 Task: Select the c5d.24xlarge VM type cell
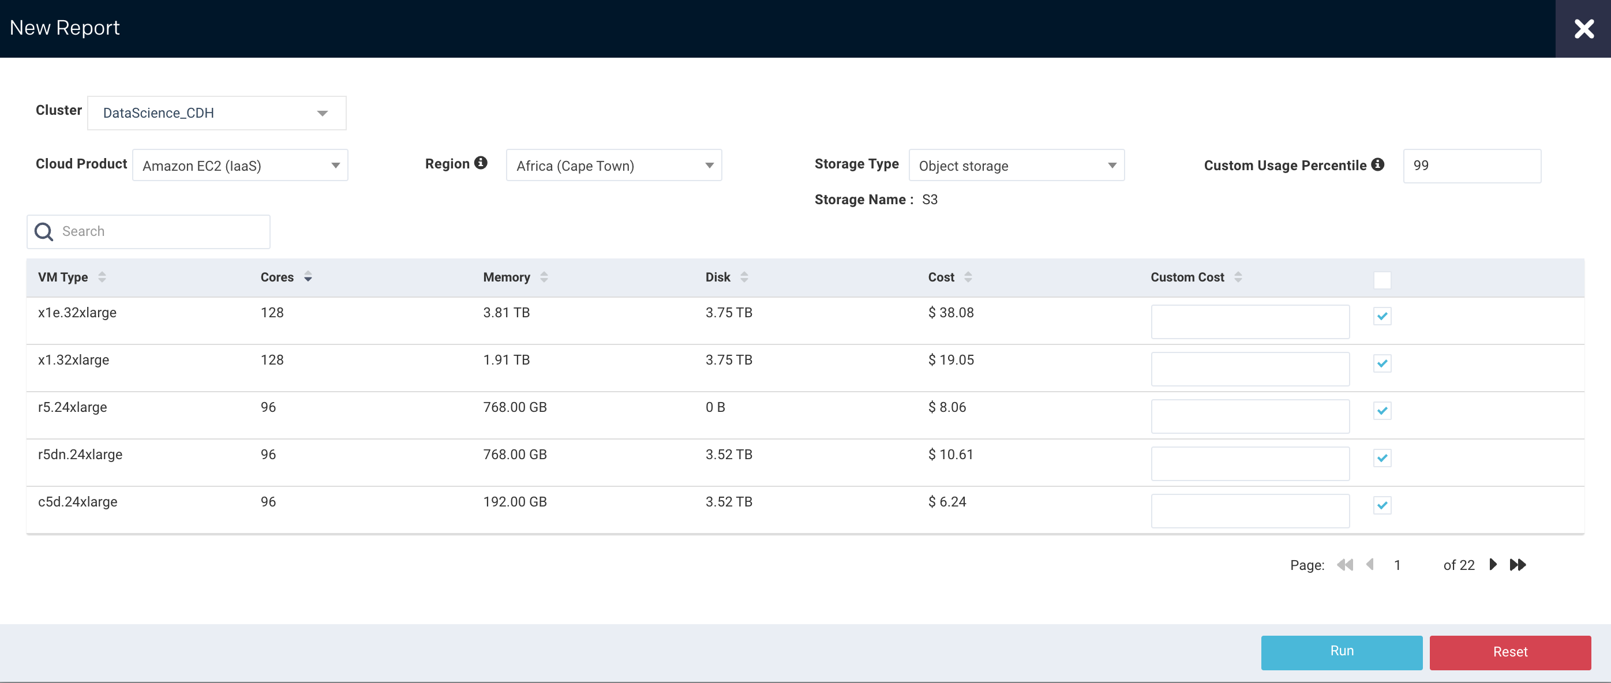pyautogui.click(x=77, y=502)
